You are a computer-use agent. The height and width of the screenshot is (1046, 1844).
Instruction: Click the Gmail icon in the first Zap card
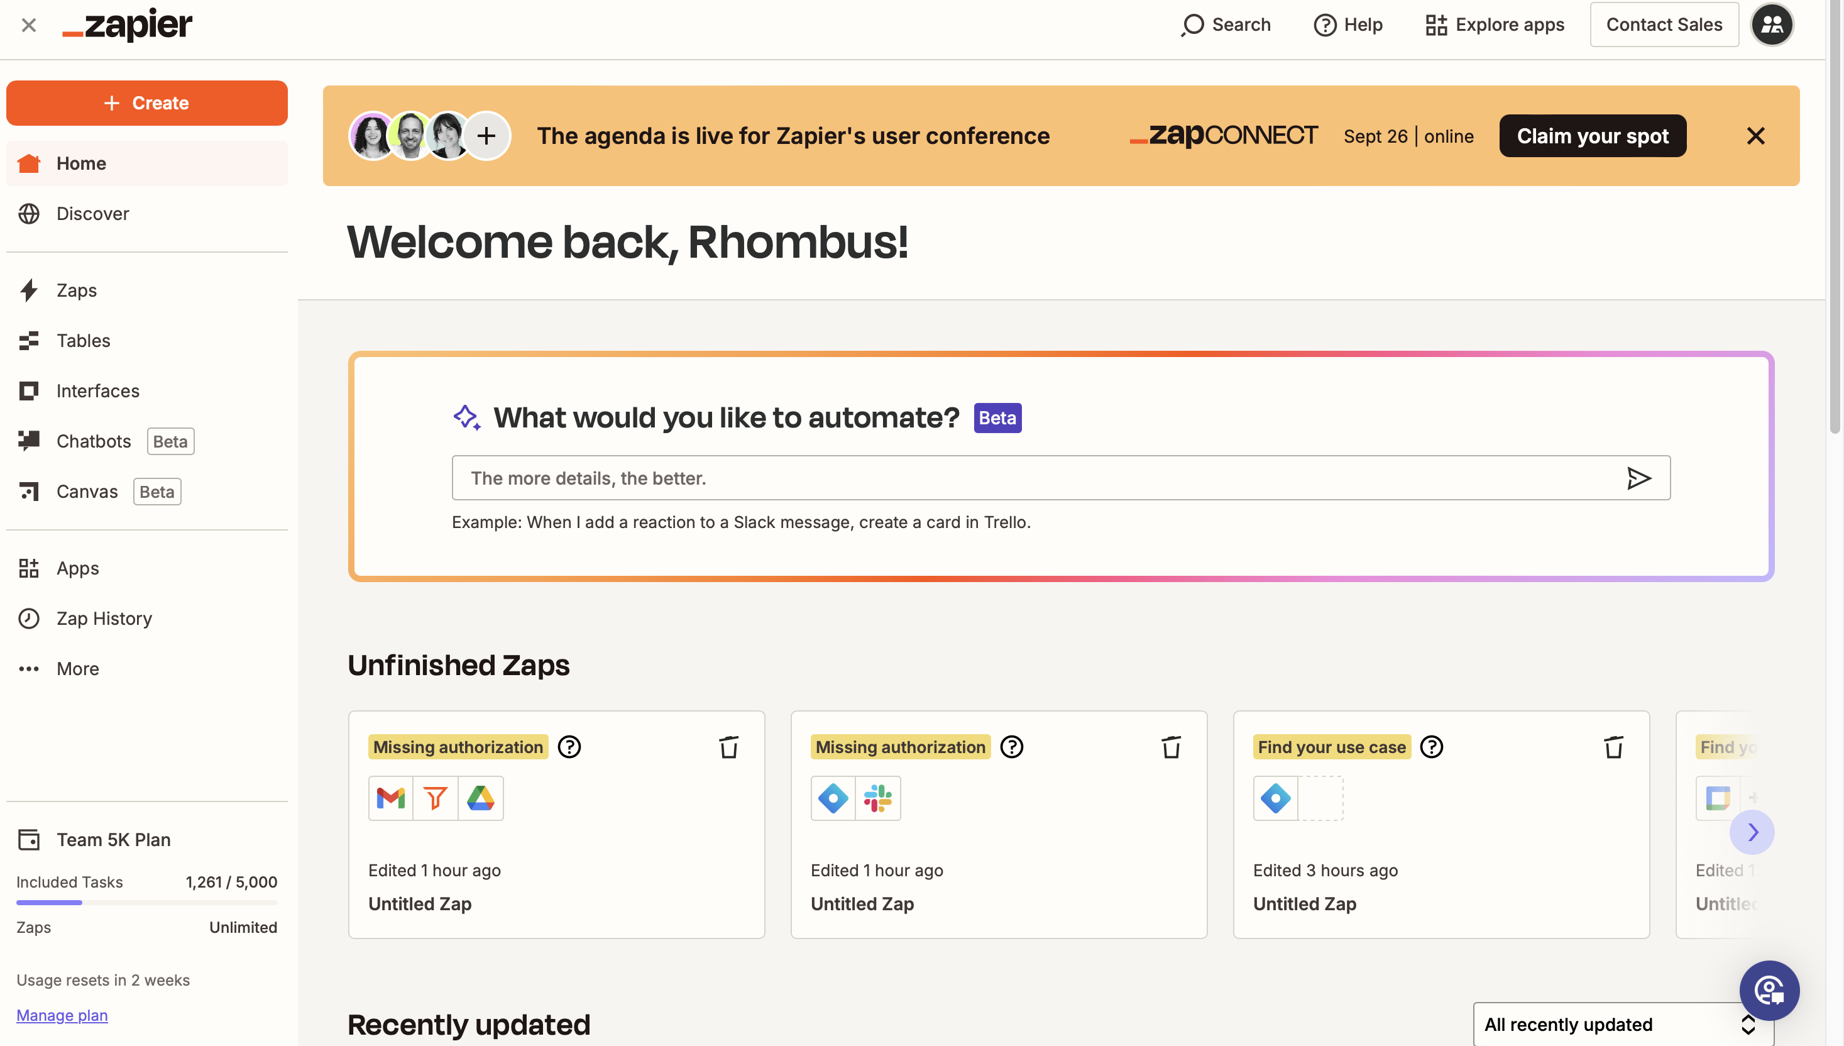click(391, 798)
